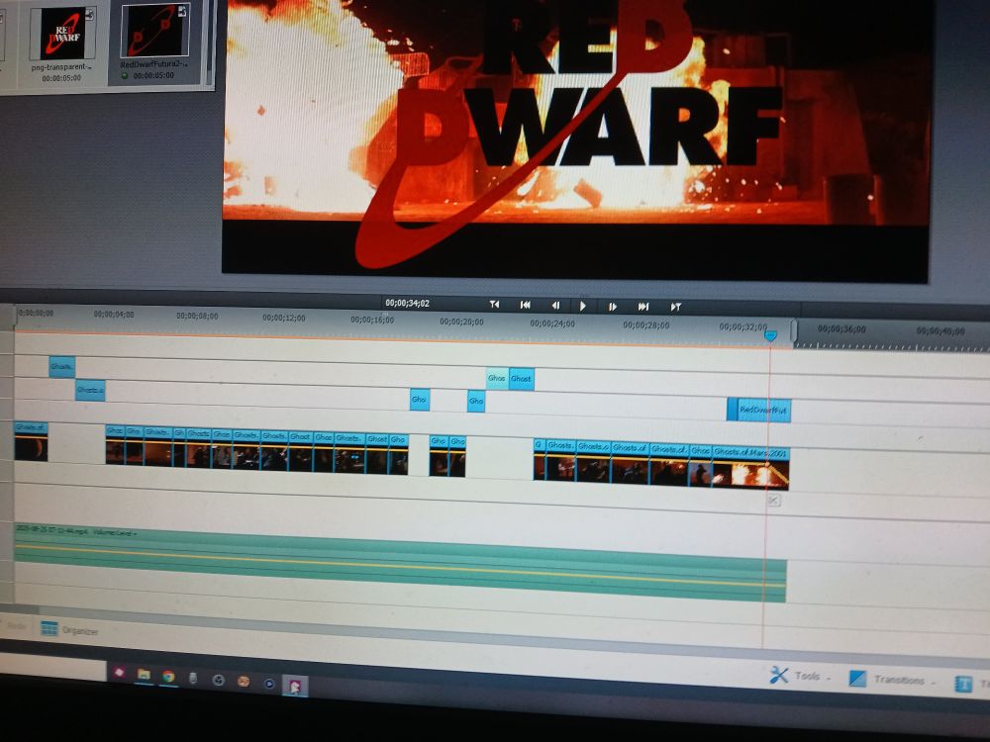
Task: Click the yellow volume line on audio clip
Action: 400,565
